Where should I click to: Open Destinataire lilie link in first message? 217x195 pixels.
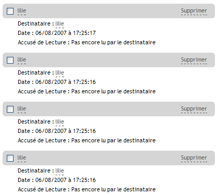(60, 24)
